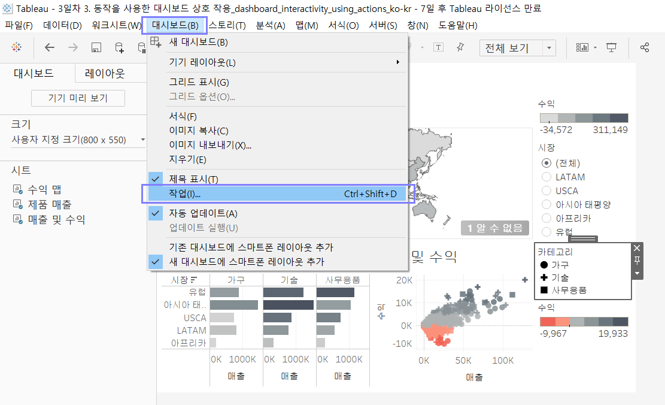Switch to the 대시보드 side tab

click(34, 74)
